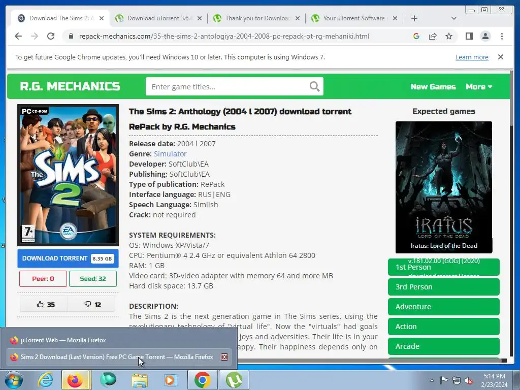The width and height of the screenshot is (520, 390).
Task: Open Chrome's three-dot menu
Action: pos(502,36)
